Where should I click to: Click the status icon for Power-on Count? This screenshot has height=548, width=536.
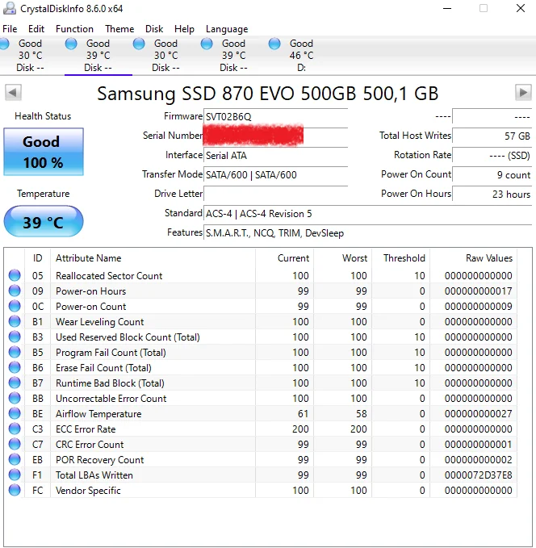click(15, 306)
